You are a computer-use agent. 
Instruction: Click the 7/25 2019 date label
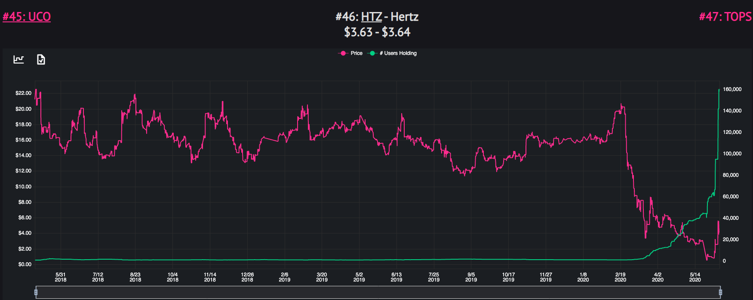[434, 277]
